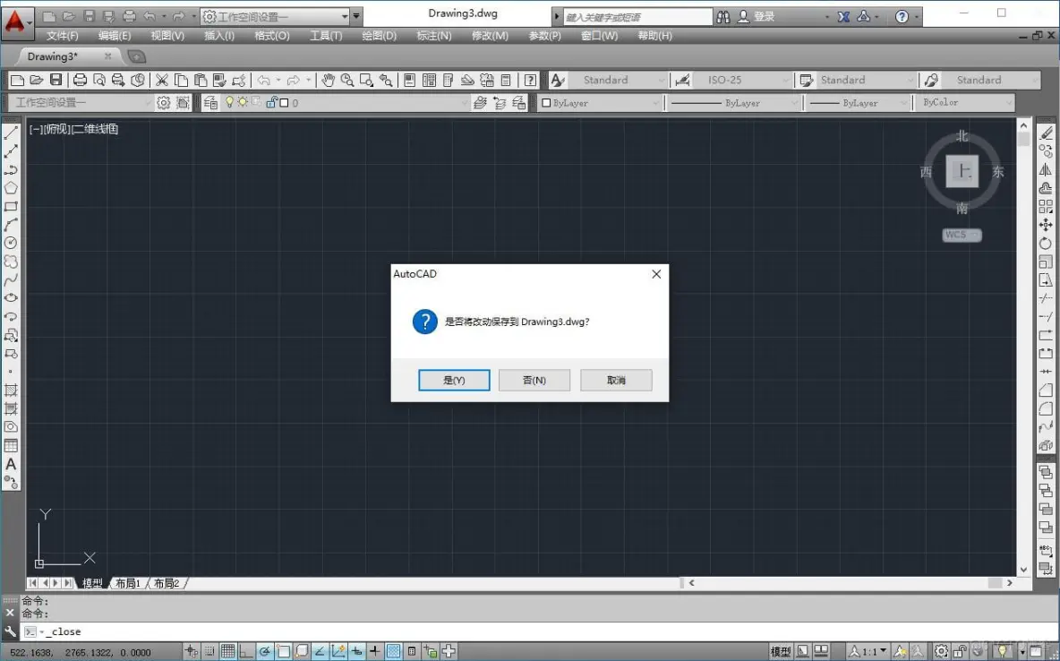1060x661 pixels.
Task: Open the WCS coordinate system dropdown
Action: pos(962,235)
